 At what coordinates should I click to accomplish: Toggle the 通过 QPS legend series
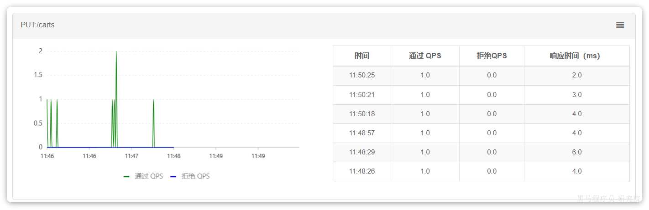[x=149, y=176]
